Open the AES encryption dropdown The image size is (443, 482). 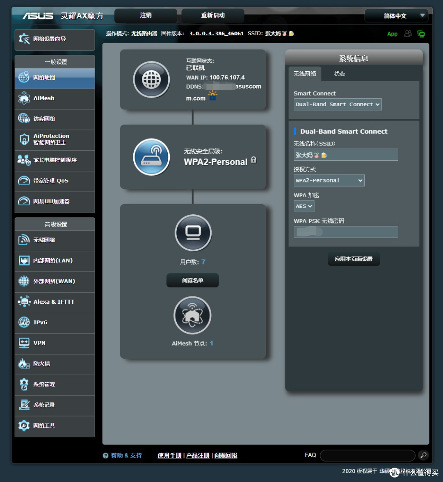click(304, 206)
